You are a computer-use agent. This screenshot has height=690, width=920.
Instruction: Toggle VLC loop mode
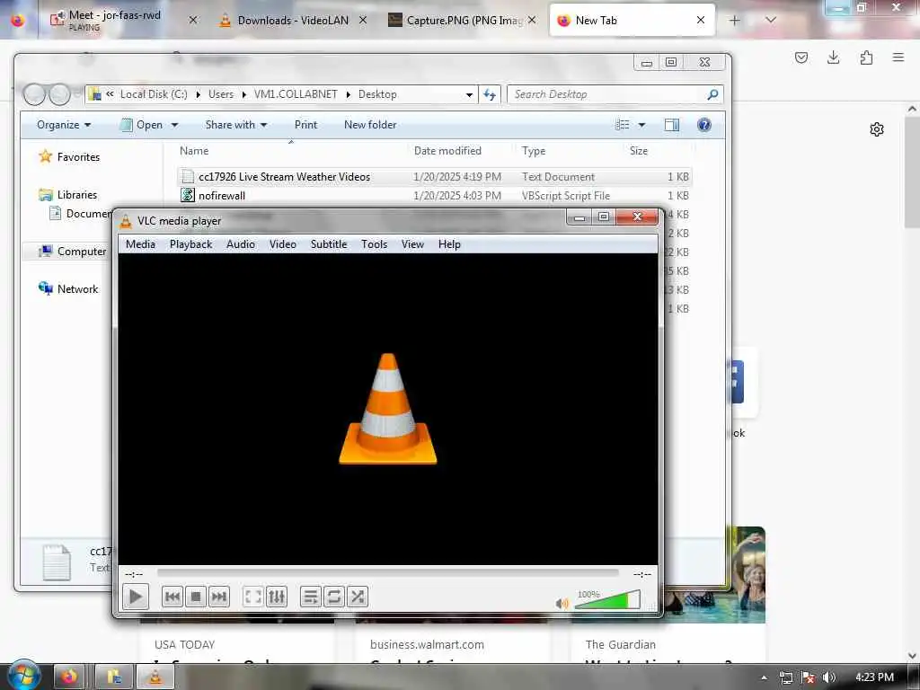pyautogui.click(x=334, y=597)
